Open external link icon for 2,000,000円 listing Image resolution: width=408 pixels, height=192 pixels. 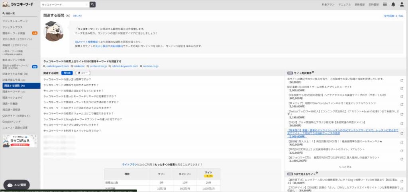[x=402, y=133]
